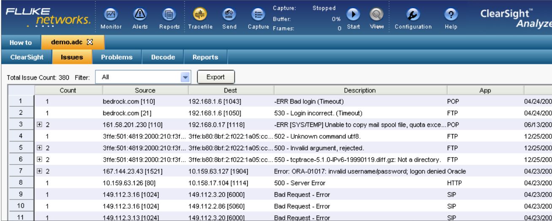Select row number 1 header
Image resolution: width=552 pixels, height=221 pixels.
[x=22, y=101]
